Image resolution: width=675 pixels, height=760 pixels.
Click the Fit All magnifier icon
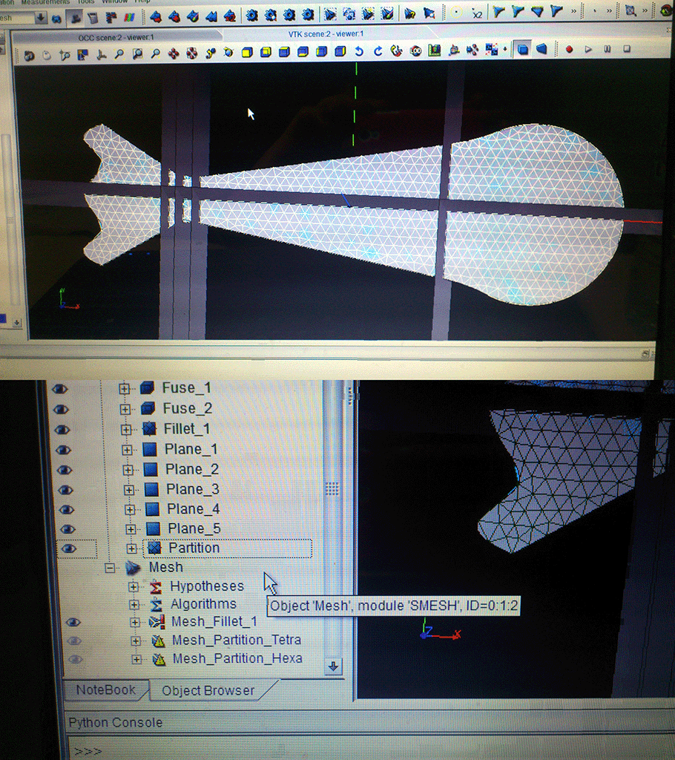(119, 53)
